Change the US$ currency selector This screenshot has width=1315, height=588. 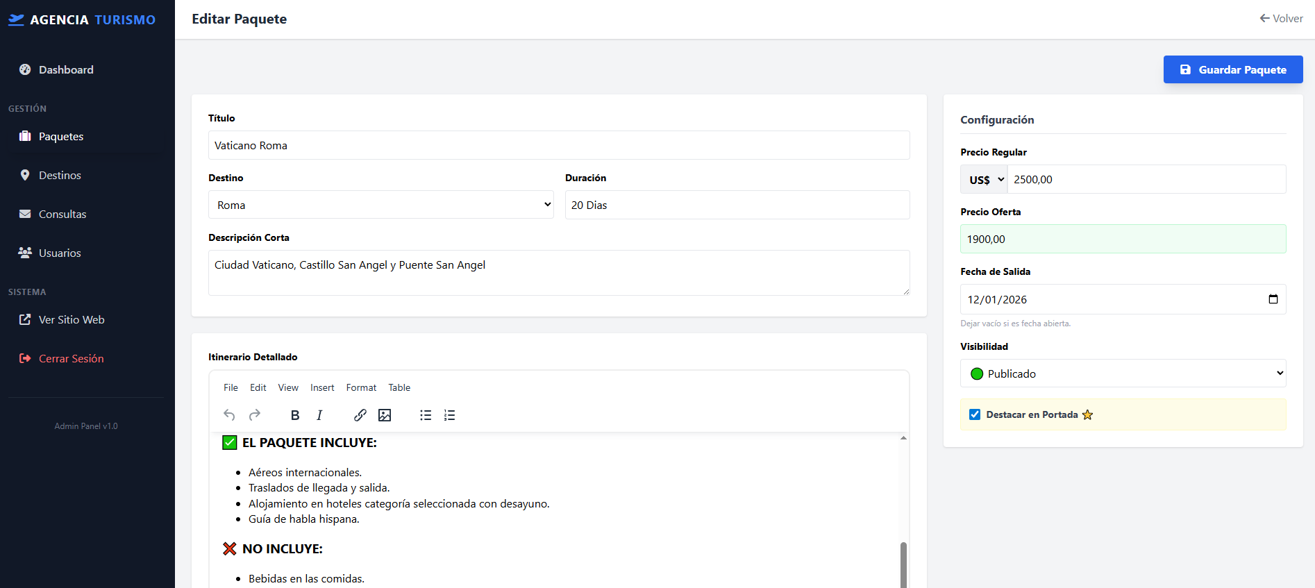(x=985, y=180)
